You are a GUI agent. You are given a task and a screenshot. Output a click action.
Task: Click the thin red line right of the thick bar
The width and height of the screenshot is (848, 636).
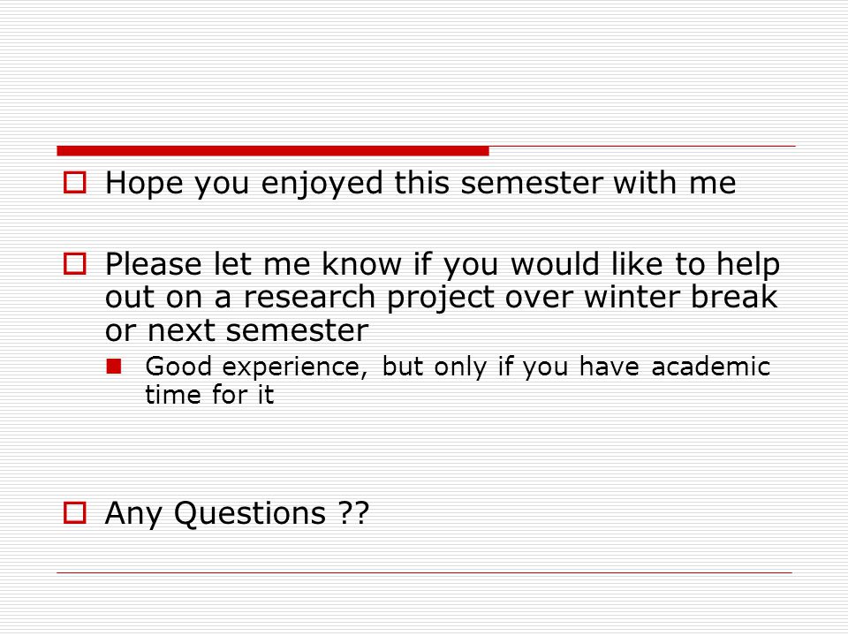[642, 146]
